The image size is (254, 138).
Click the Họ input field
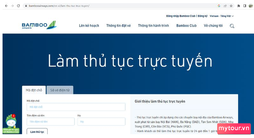pos(101,122)
